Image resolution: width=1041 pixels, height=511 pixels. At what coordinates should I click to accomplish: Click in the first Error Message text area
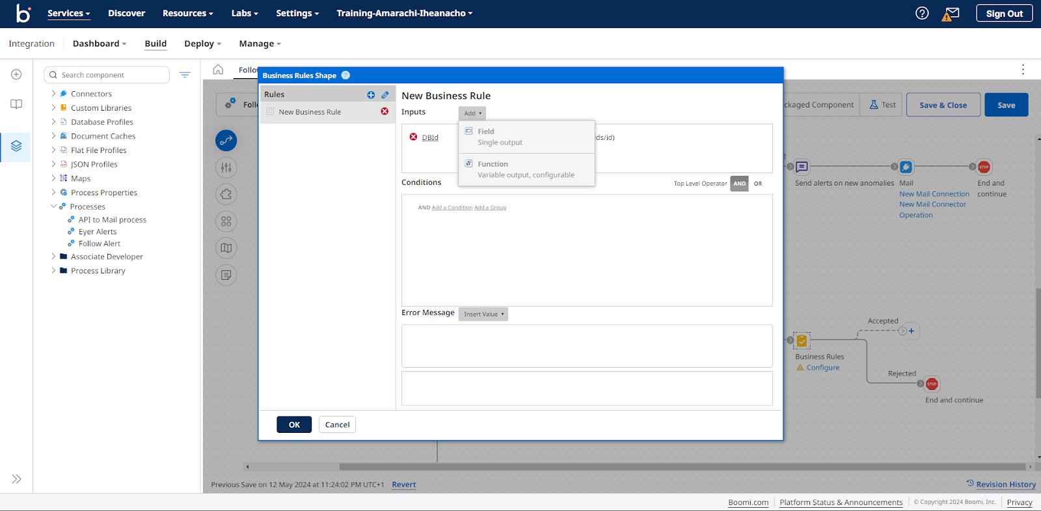(587, 346)
